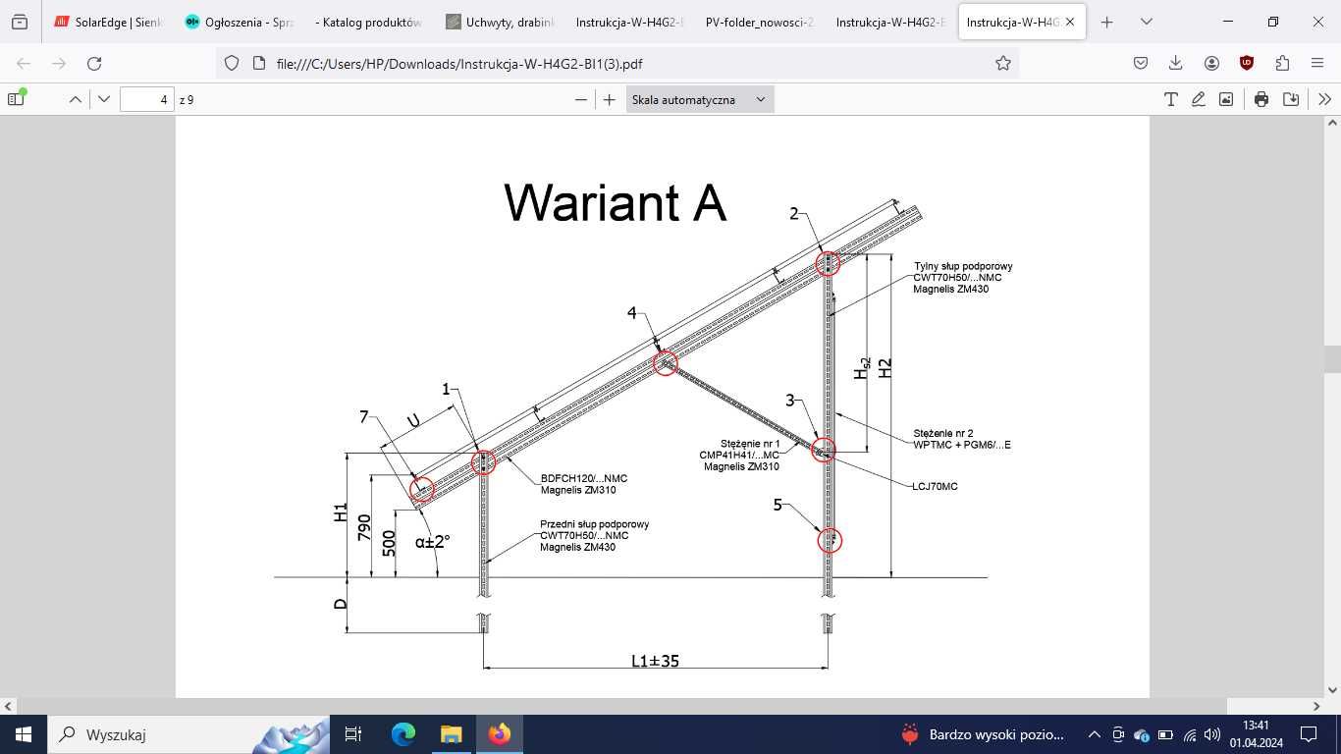Switch to the SolarEdge tab
Image resolution: width=1341 pixels, height=754 pixels.
coord(108,22)
